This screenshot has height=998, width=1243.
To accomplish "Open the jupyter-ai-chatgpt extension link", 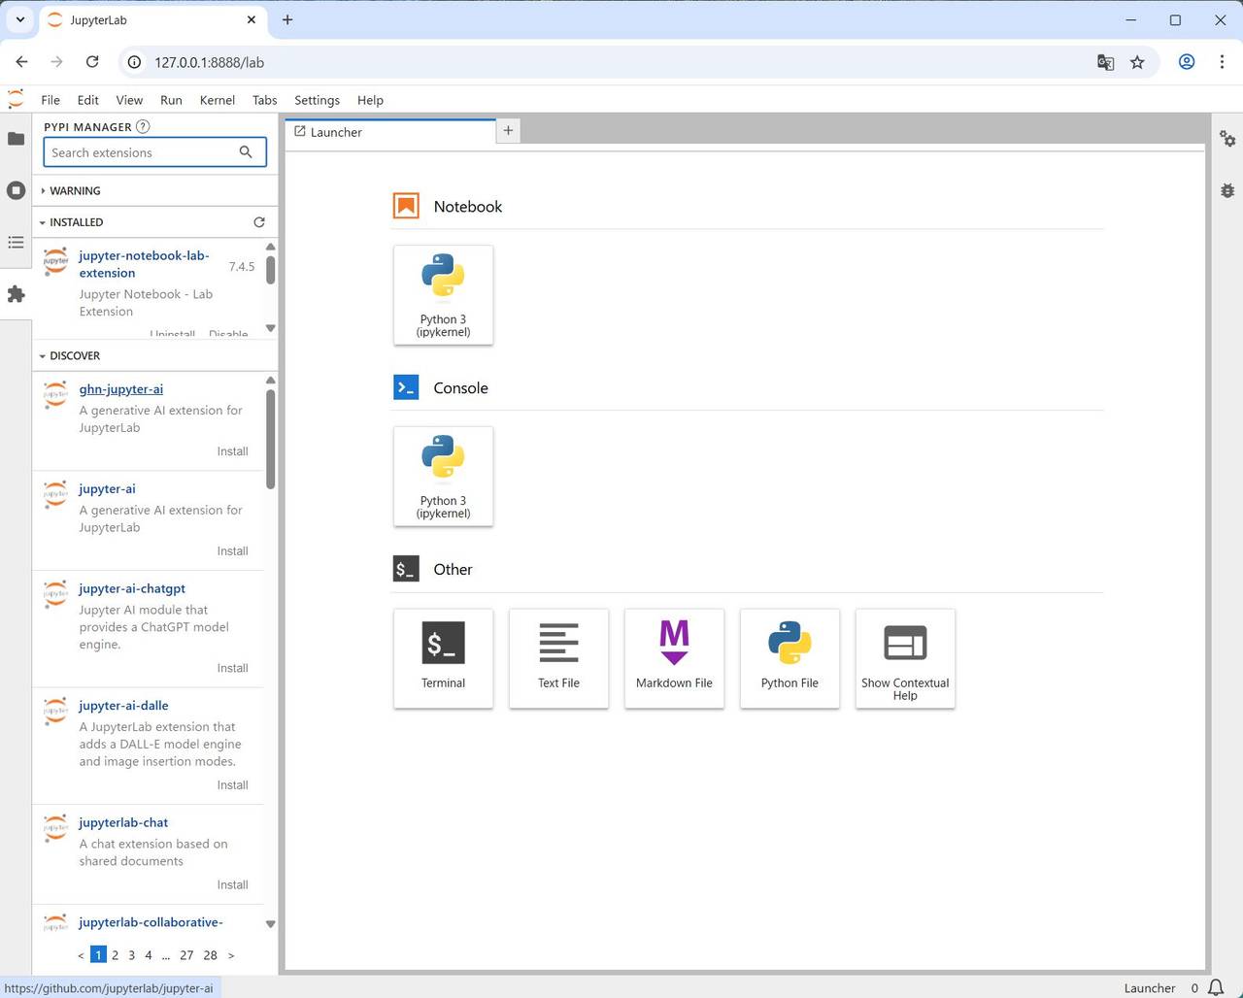I will pyautogui.click(x=132, y=589).
